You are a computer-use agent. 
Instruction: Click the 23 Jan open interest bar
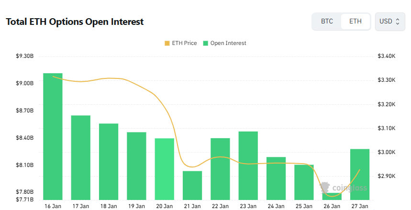tap(248, 166)
